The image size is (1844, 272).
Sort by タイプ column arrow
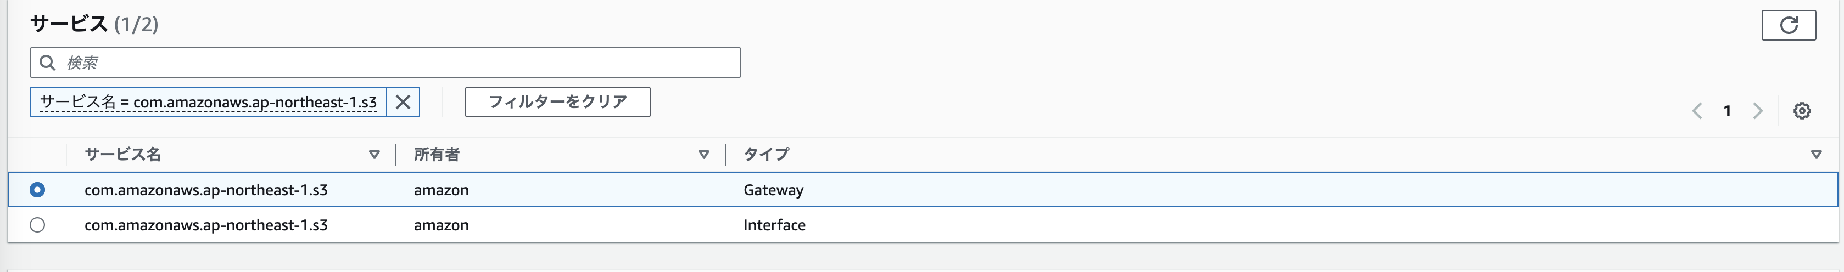1815,155
